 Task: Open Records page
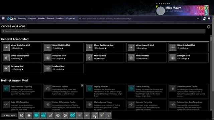coord(51,18)
